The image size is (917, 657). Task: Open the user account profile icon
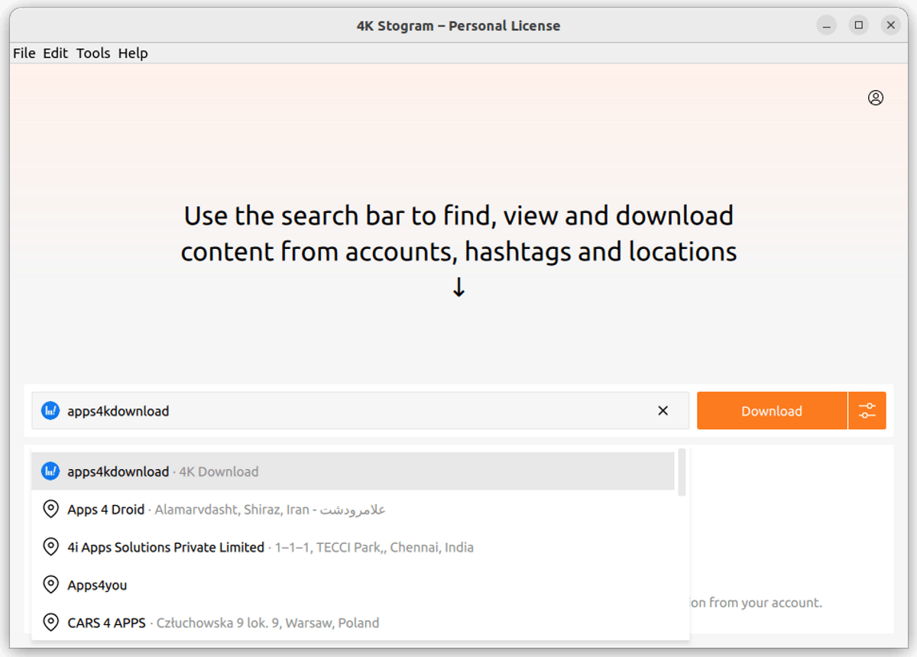(876, 98)
